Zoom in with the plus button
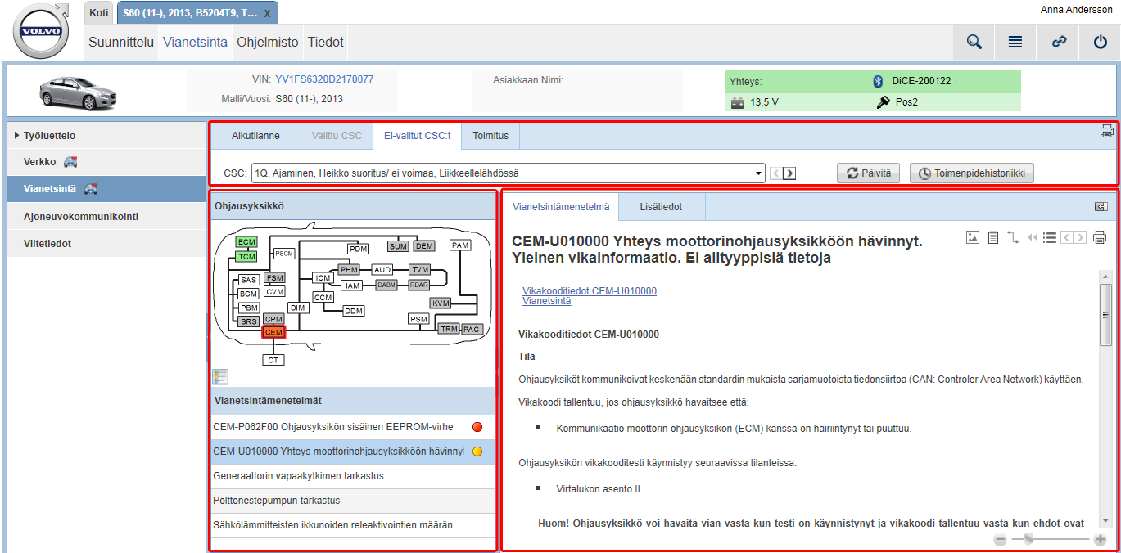The width and height of the screenshot is (1121, 553). [x=1100, y=539]
